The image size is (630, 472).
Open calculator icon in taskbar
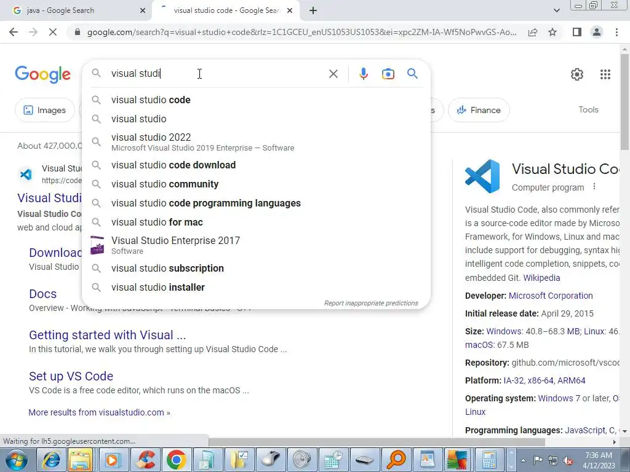(489, 460)
